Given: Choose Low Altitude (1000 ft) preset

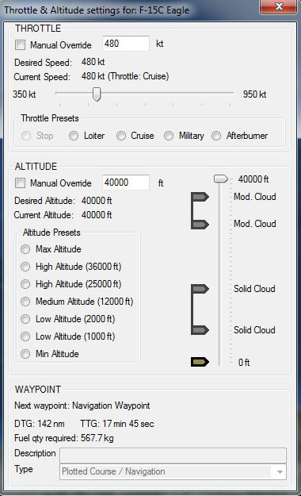Looking at the screenshot, I should coord(25,336).
